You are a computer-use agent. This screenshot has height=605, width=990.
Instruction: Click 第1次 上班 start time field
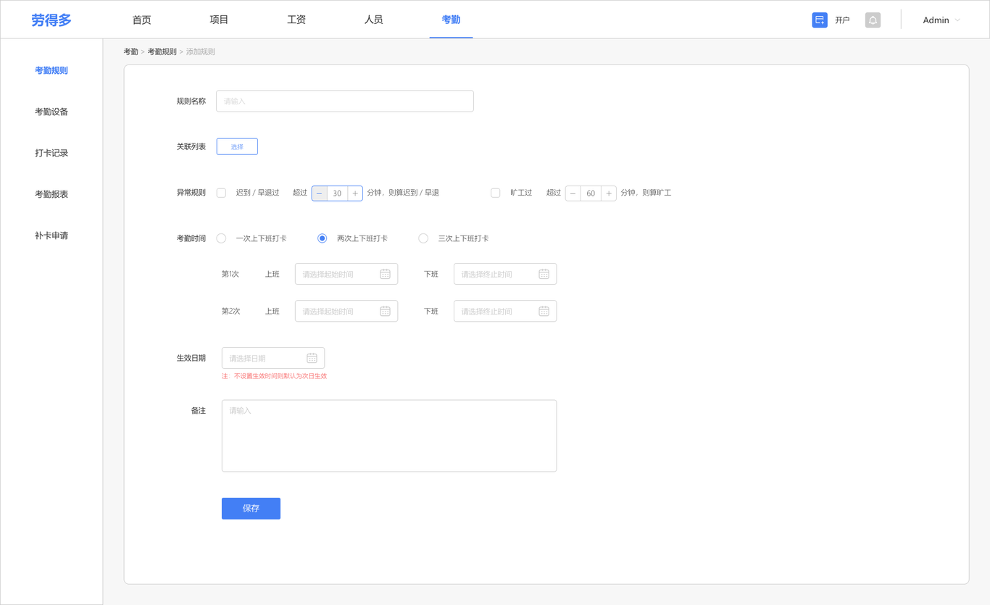click(346, 274)
